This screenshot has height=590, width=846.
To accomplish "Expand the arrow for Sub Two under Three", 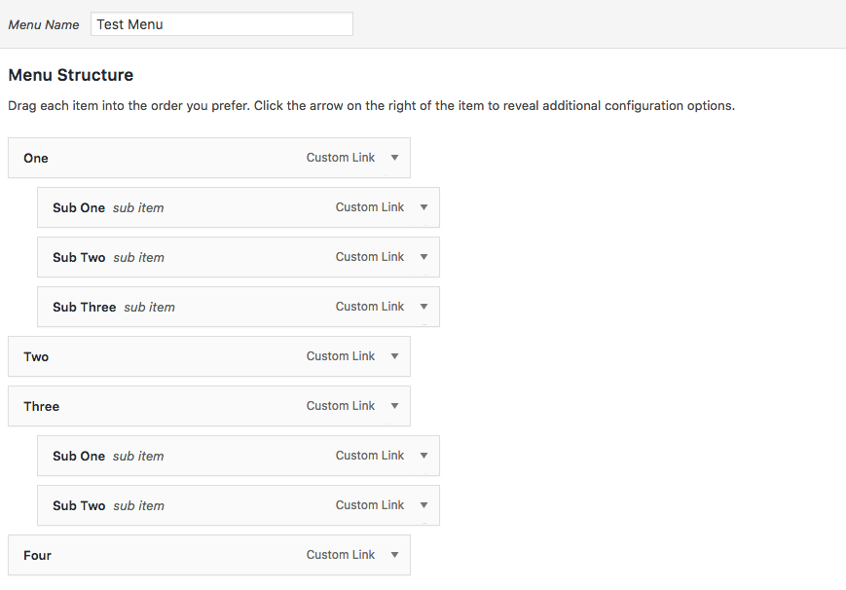I will pos(423,505).
